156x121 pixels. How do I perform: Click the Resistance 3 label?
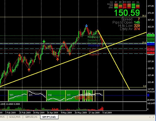coord(94,37)
